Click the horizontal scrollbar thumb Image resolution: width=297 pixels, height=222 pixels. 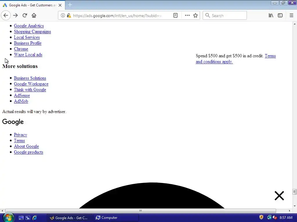[141, 211]
